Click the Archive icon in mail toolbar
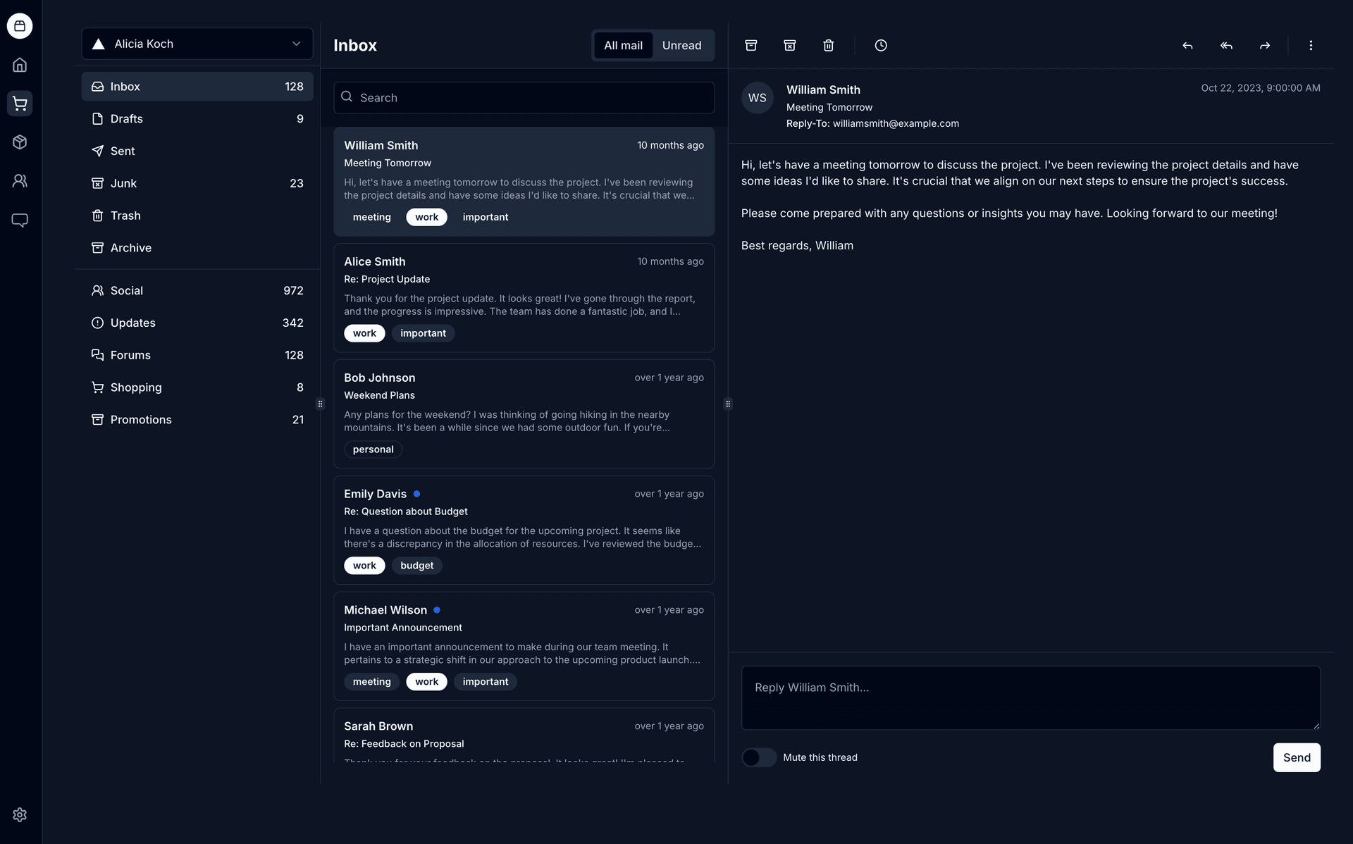1353x844 pixels. coord(751,45)
